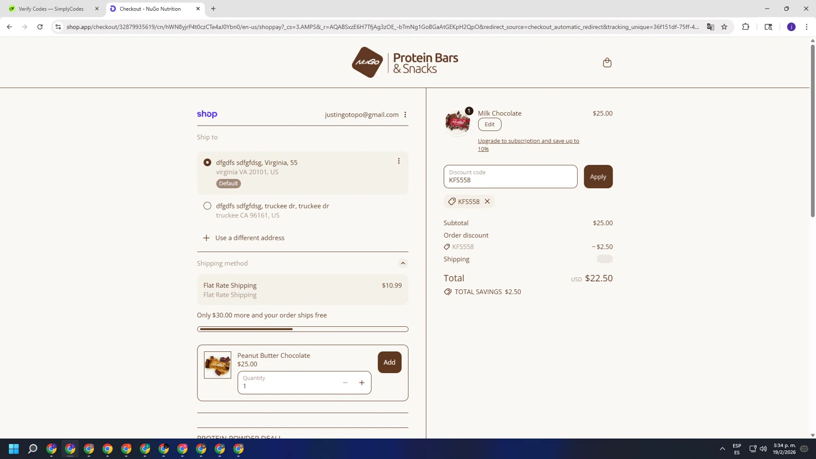Click the NuGo Protein Bars logo
816x459 pixels.
(405, 63)
